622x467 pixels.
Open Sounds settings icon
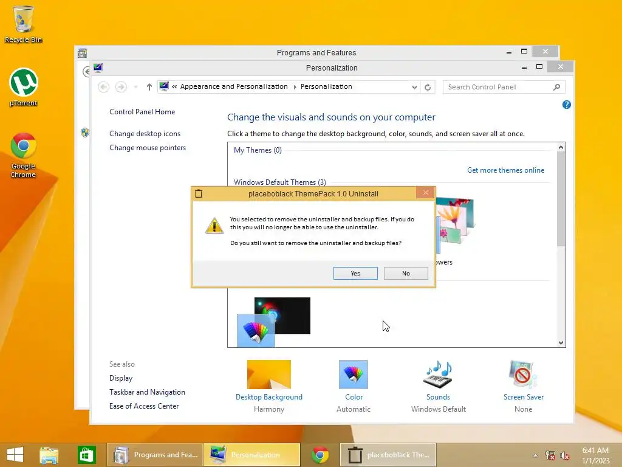coord(439,375)
